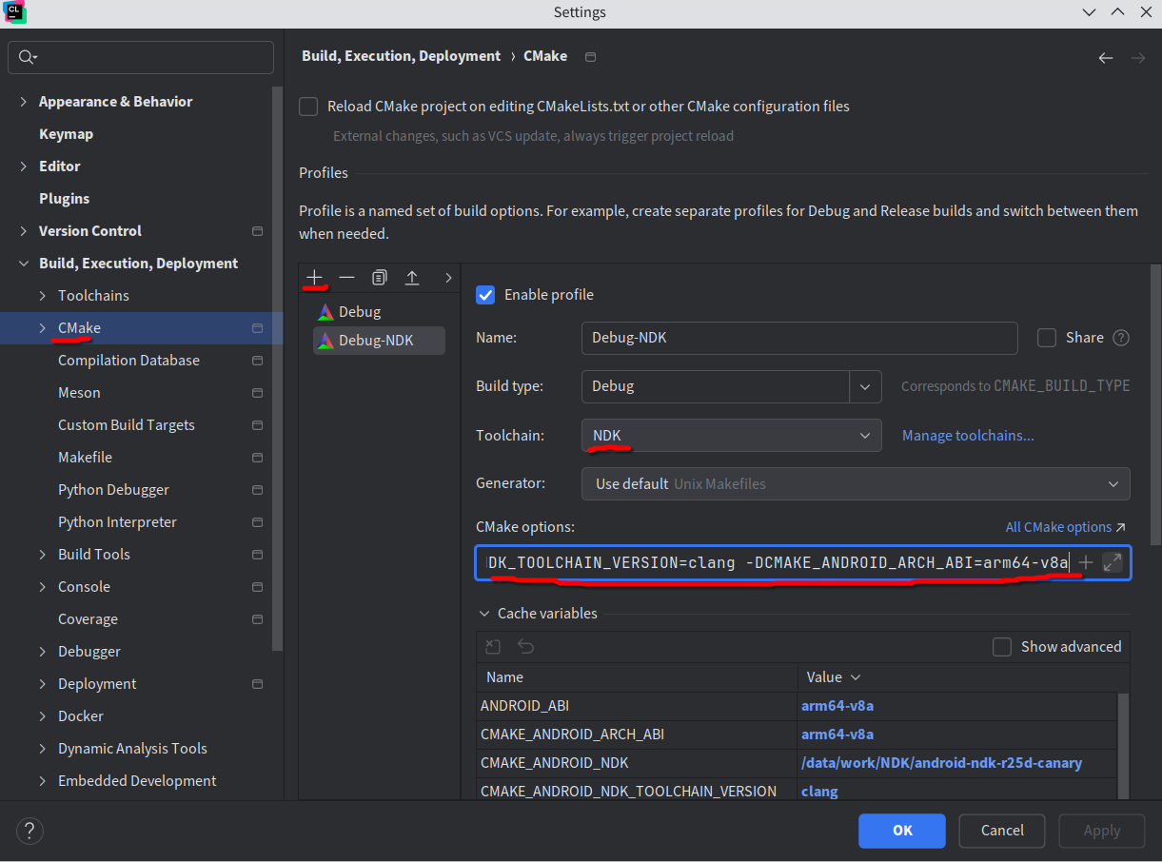Expand the Editor tree node
This screenshot has height=862, width=1162.
[23, 167]
